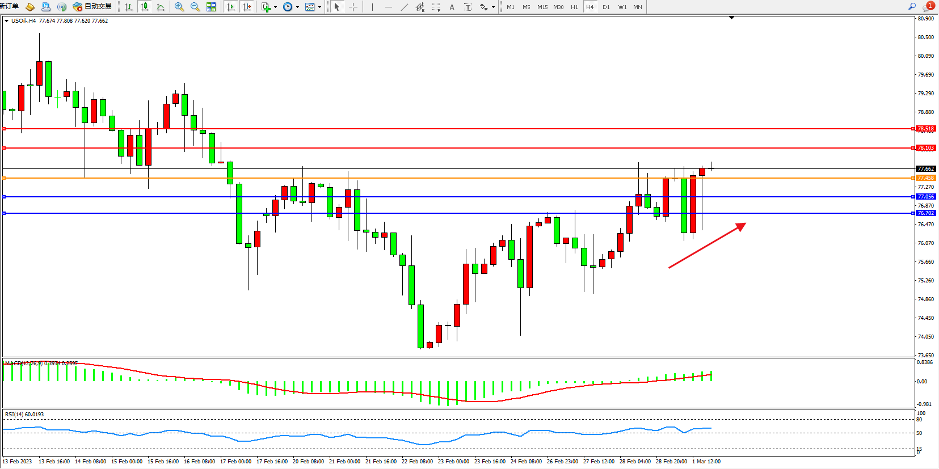Viewport: 939px width, 469px height.
Task: Click the 新订单 new order button
Action: coord(10,6)
